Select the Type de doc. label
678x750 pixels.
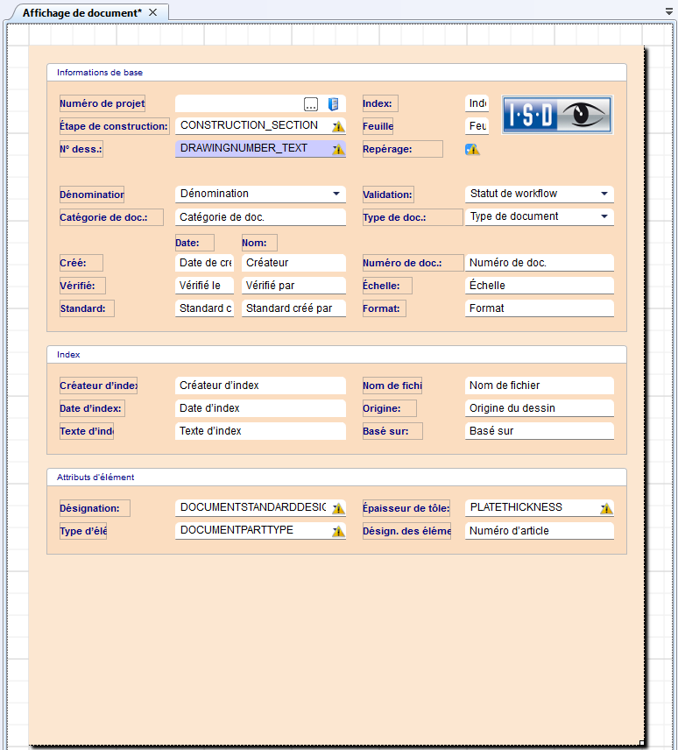(413, 217)
